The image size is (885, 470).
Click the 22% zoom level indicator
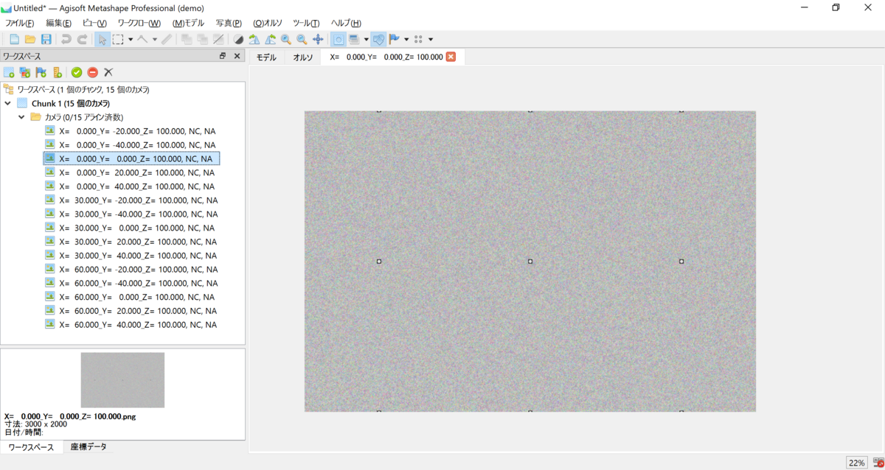(x=856, y=463)
